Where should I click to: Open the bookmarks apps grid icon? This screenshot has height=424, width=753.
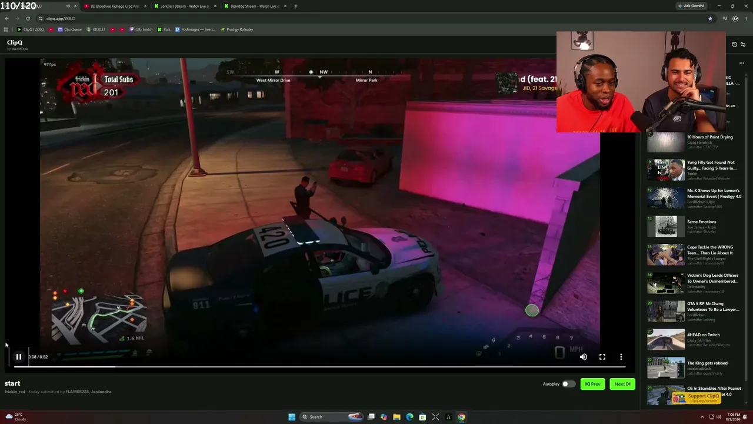pyautogui.click(x=6, y=29)
